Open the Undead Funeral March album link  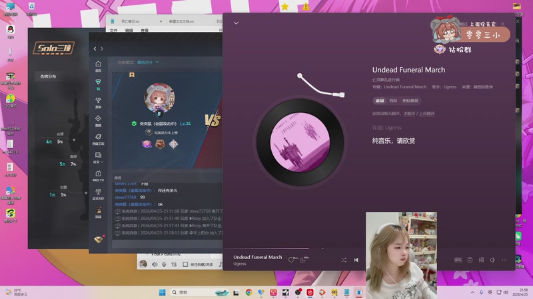pos(405,87)
